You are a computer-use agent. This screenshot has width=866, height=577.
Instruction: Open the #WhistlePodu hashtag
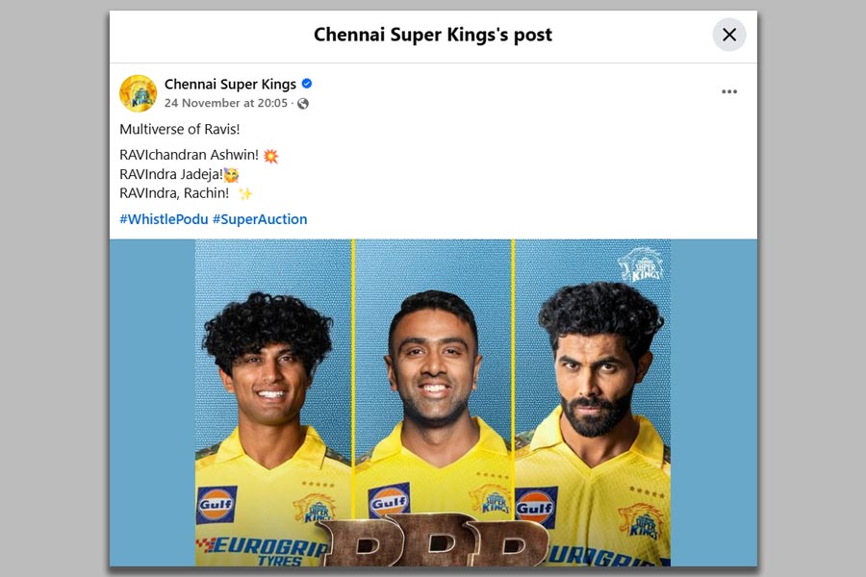click(164, 219)
